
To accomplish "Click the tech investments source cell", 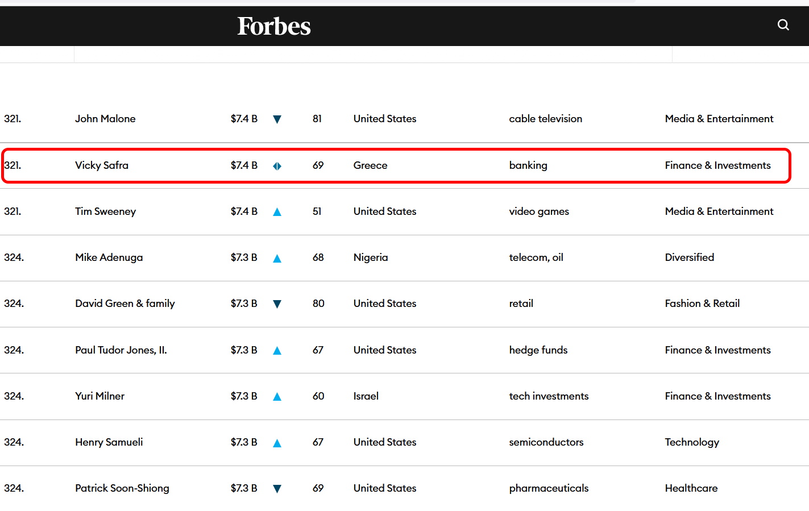I will (x=549, y=396).
